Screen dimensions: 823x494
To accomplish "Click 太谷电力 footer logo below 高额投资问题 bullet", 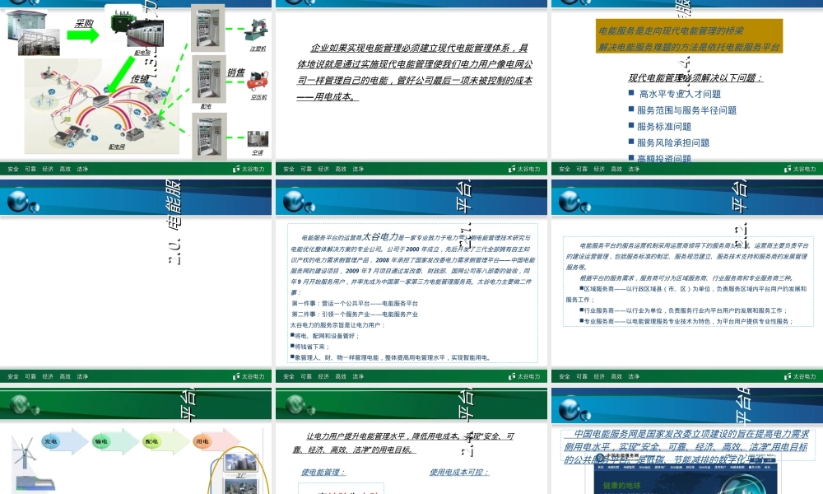I will (x=800, y=169).
